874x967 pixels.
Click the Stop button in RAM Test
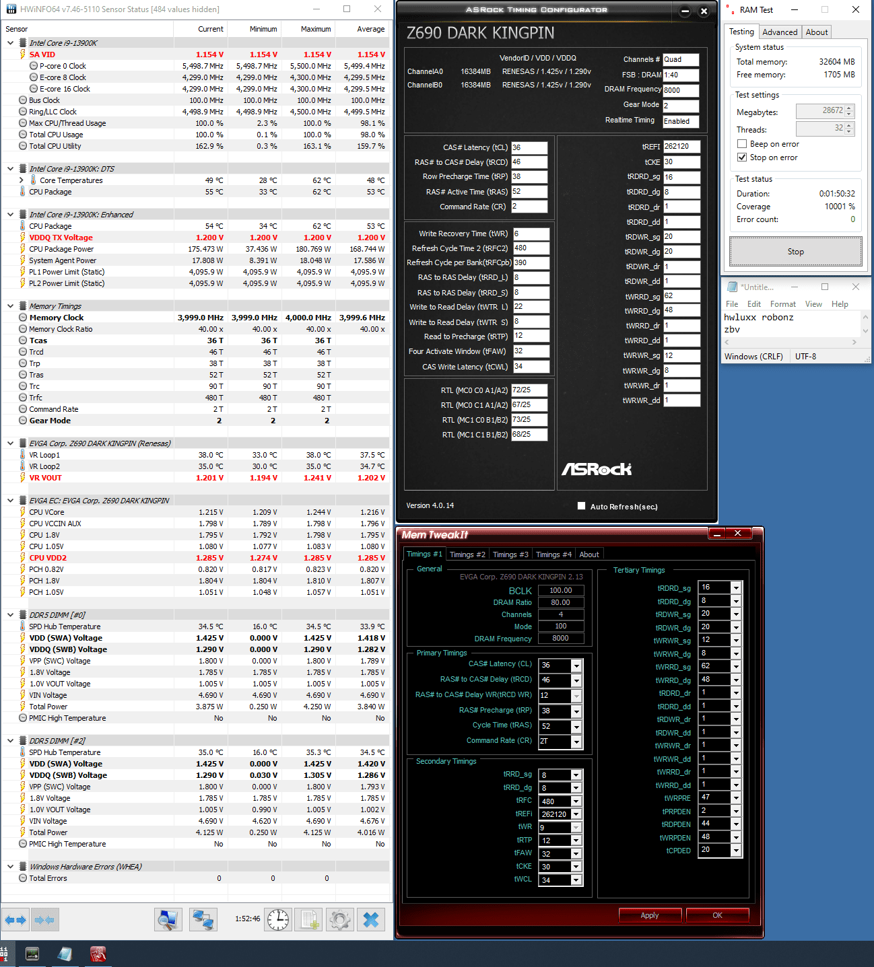coord(796,252)
